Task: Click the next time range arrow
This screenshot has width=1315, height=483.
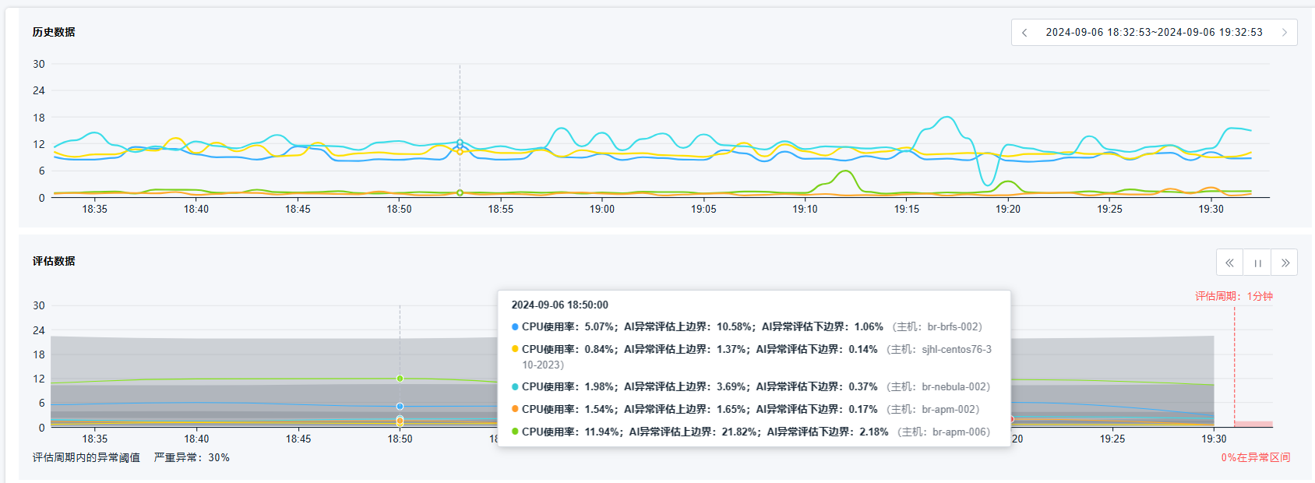Action: pyautogui.click(x=1284, y=33)
